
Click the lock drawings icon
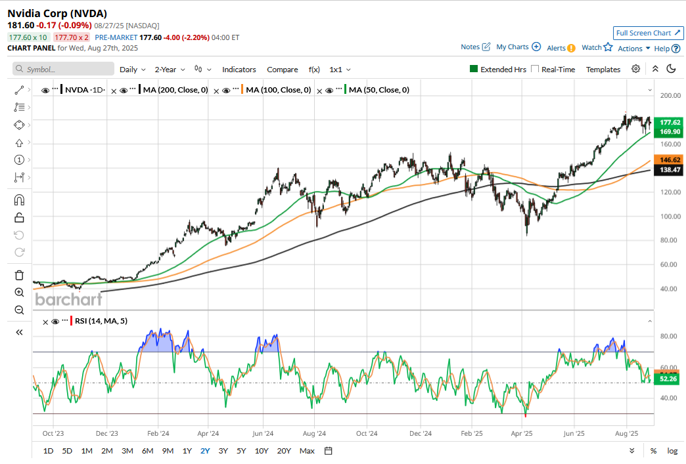pyautogui.click(x=19, y=218)
